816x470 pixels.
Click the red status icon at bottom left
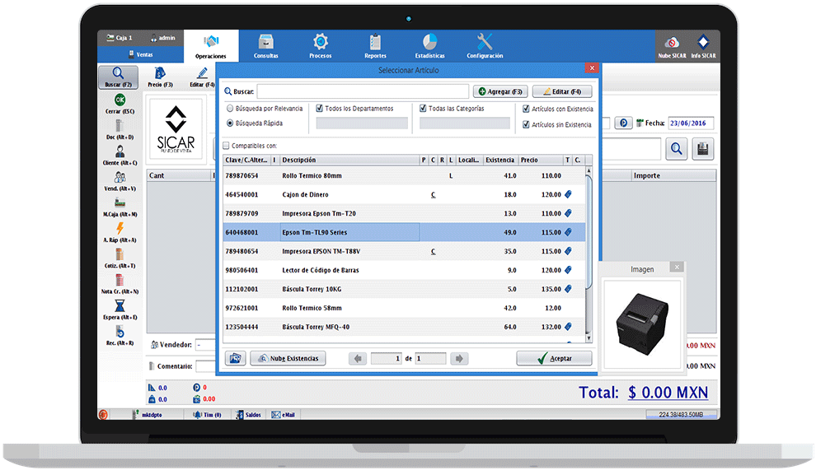[x=103, y=414]
